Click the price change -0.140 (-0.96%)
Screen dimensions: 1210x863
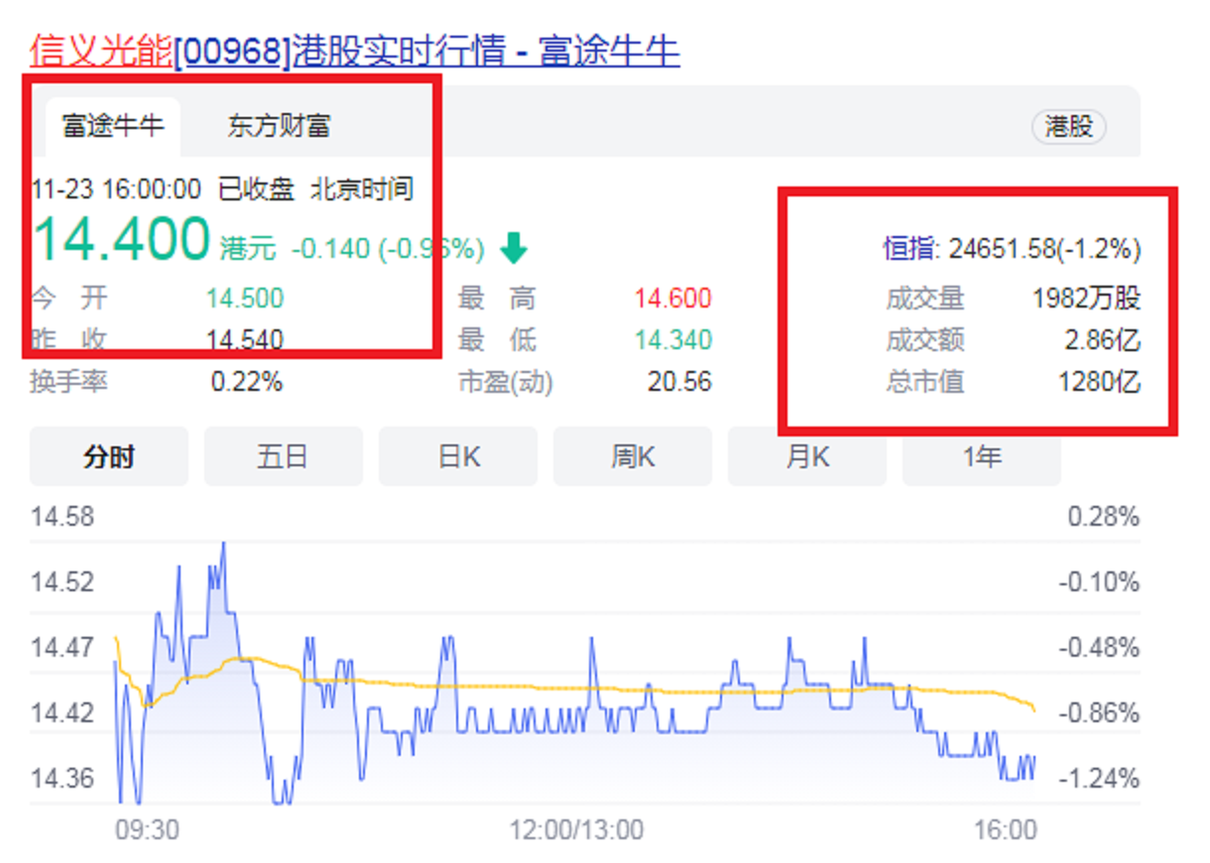coord(388,248)
